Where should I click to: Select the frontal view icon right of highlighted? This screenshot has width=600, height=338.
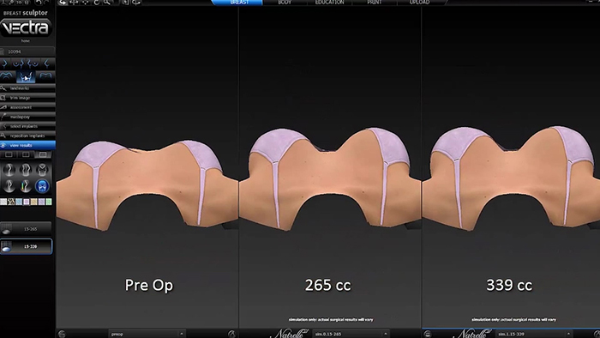(x=45, y=75)
